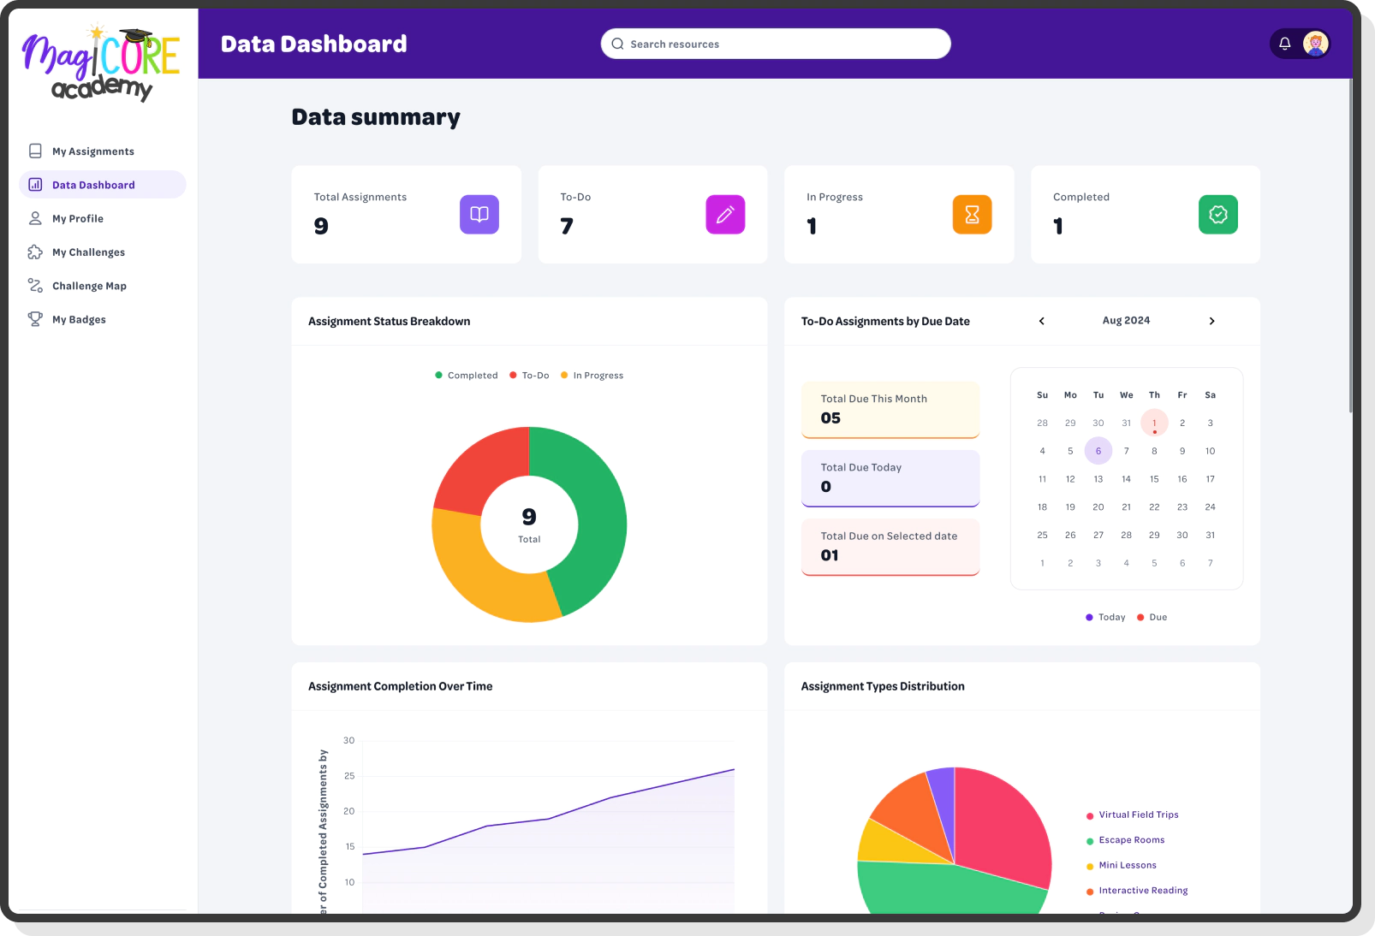1375x936 pixels.
Task: Click the My Challenges puzzle icon
Action: tap(35, 252)
